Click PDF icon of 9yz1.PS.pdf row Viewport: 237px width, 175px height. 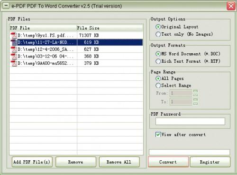[14, 35]
